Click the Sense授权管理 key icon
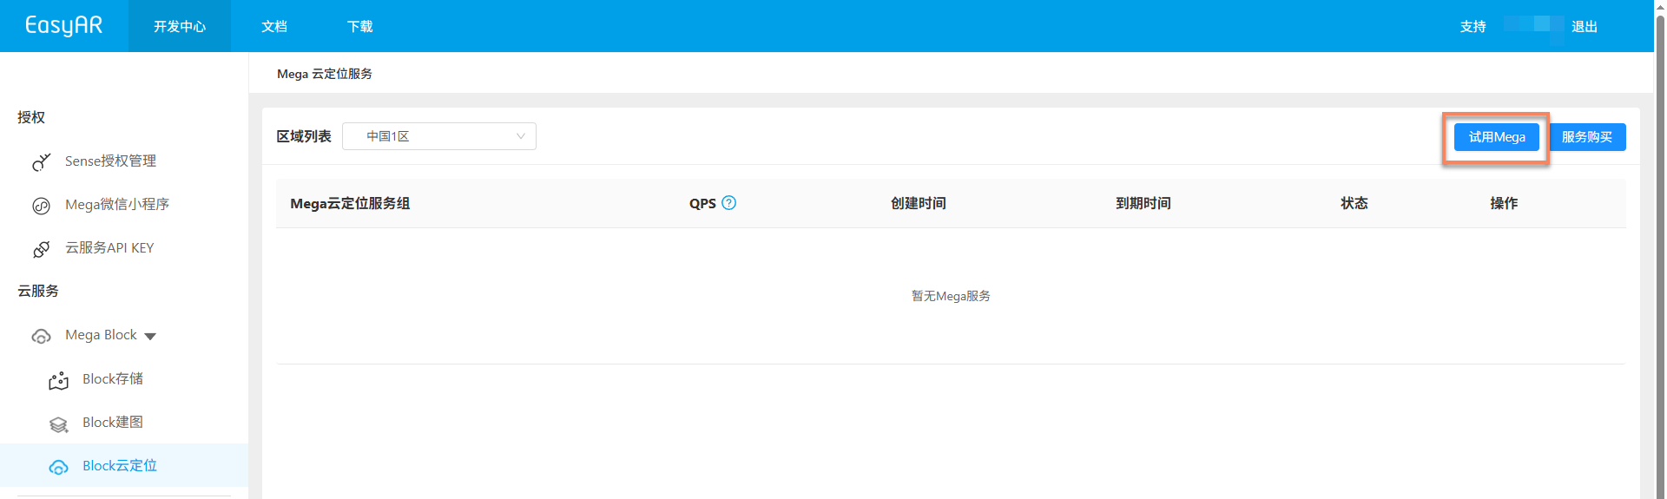Image resolution: width=1667 pixels, height=499 pixels. click(41, 161)
